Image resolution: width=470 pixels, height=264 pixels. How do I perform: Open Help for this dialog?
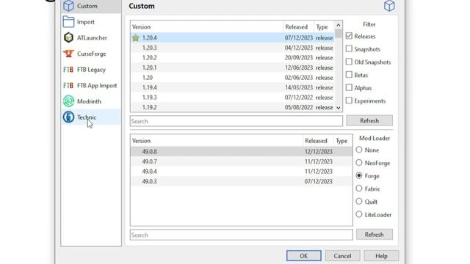381,256
